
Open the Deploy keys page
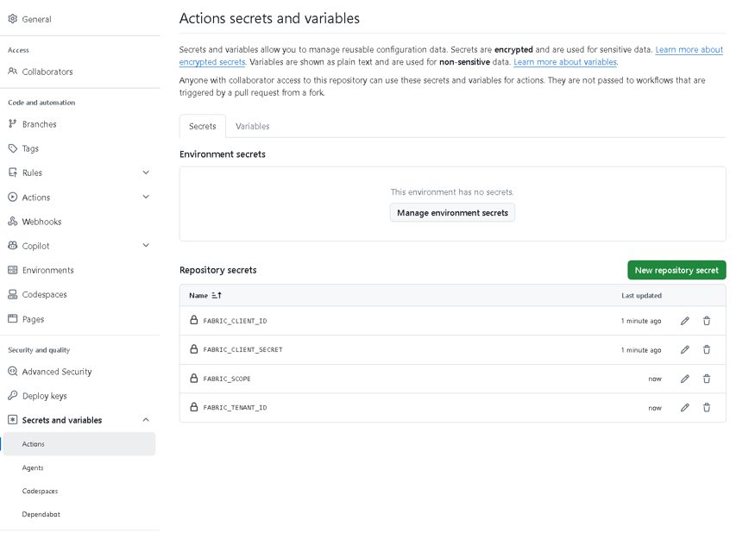pos(44,396)
